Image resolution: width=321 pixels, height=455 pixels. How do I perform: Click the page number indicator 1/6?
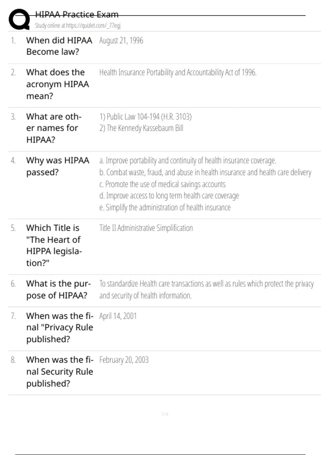[165, 414]
